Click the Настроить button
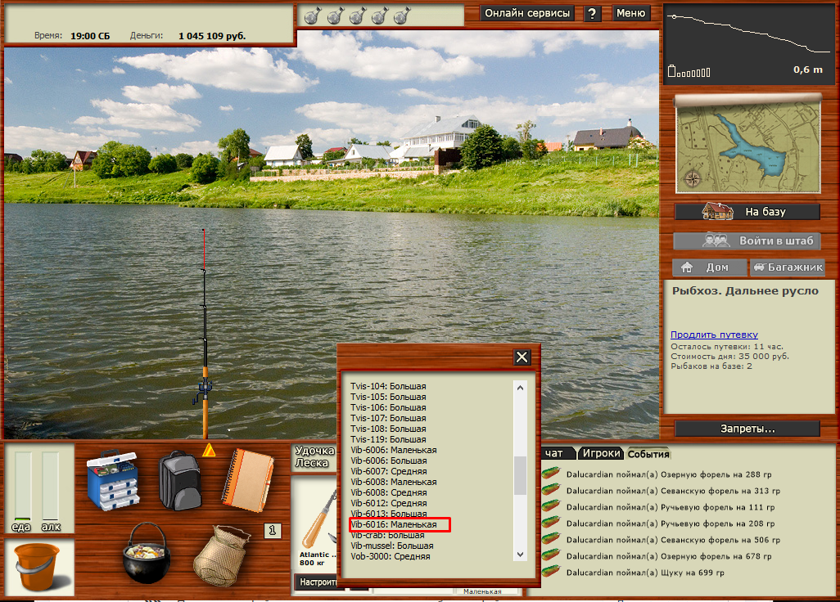Viewport: 840px width, 602px height. click(317, 582)
